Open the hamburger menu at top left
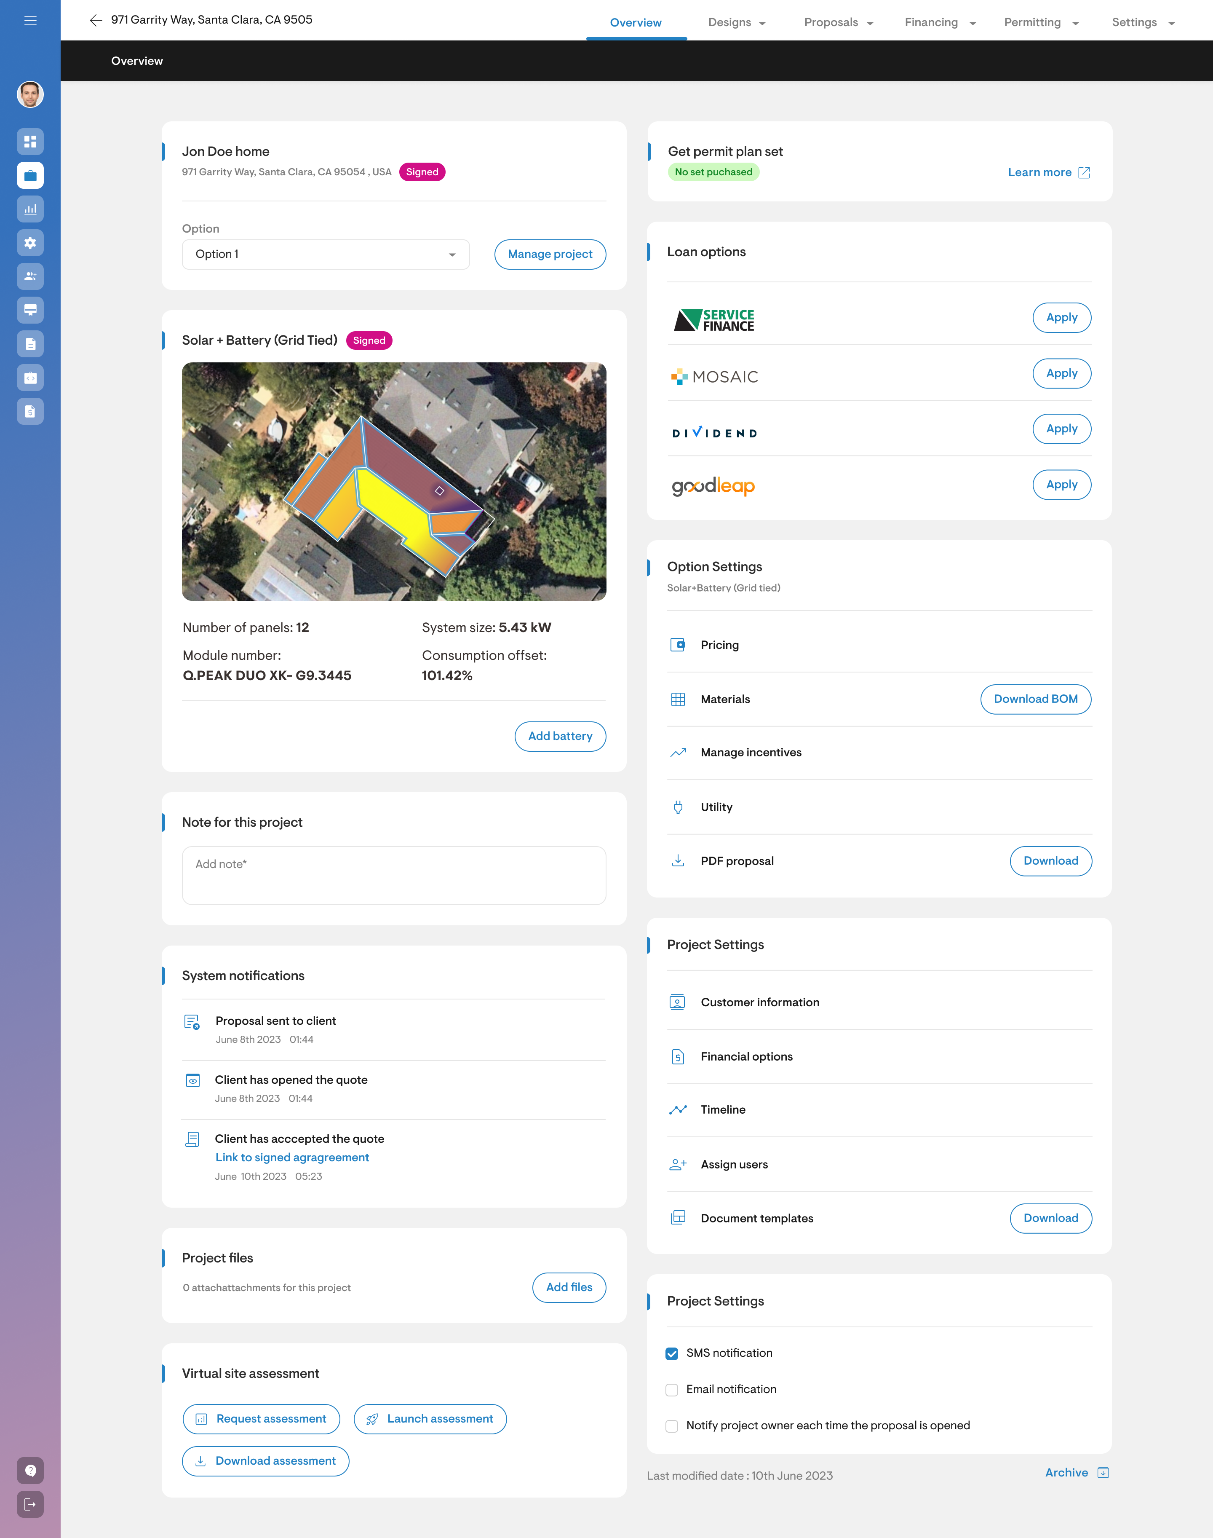1213x1538 pixels. (30, 20)
